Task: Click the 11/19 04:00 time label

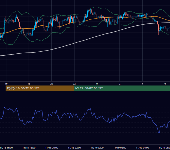Action: (x=142, y=147)
